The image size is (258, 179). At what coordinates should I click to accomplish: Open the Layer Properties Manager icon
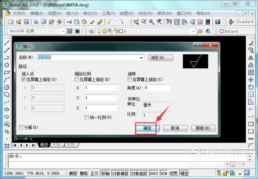tap(91, 31)
